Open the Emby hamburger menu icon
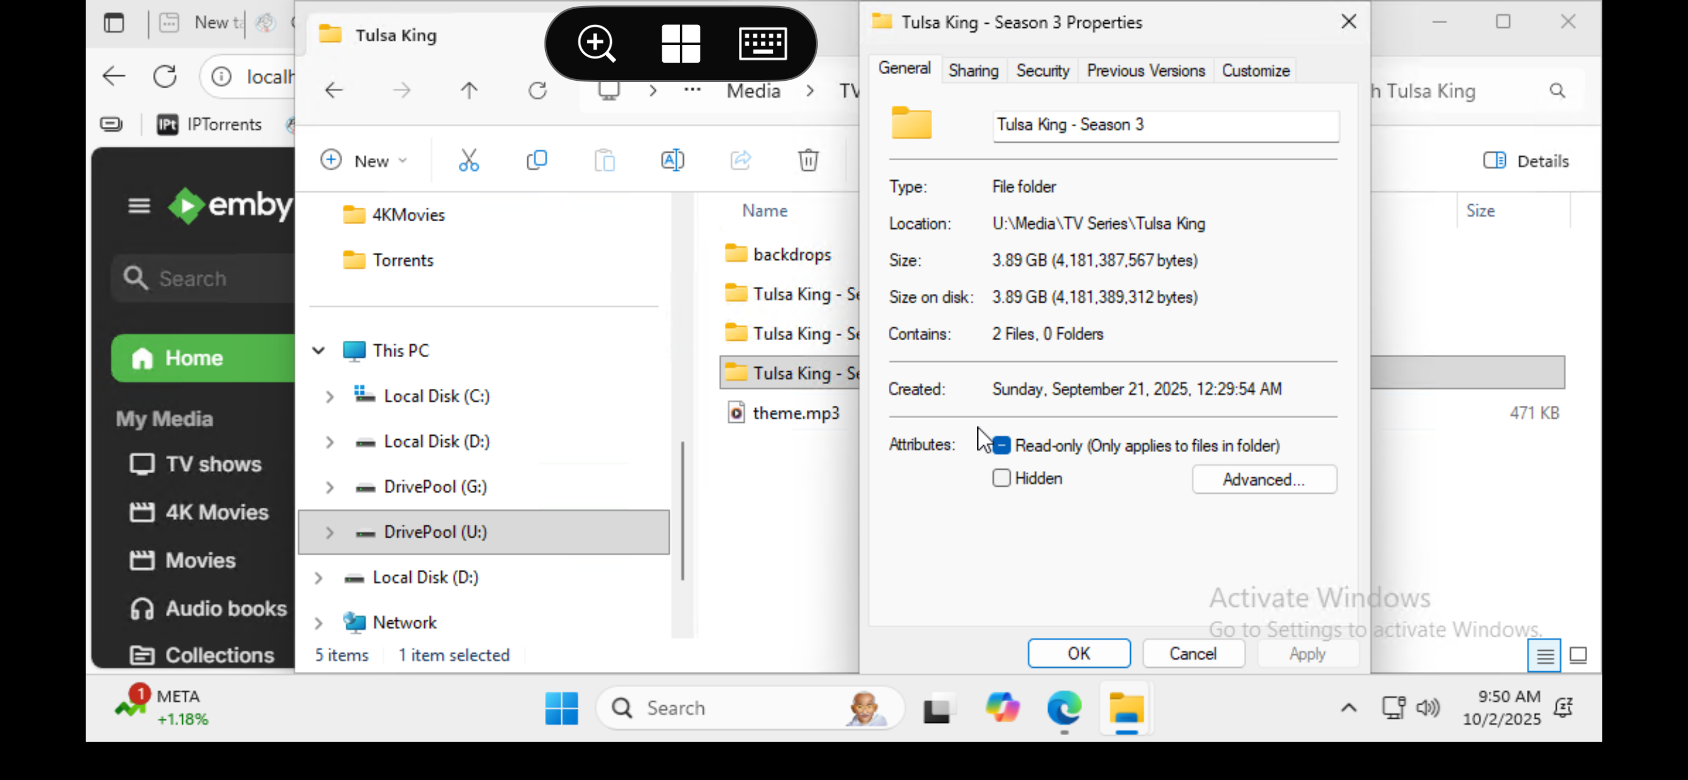The width and height of the screenshot is (1688, 780). (139, 207)
